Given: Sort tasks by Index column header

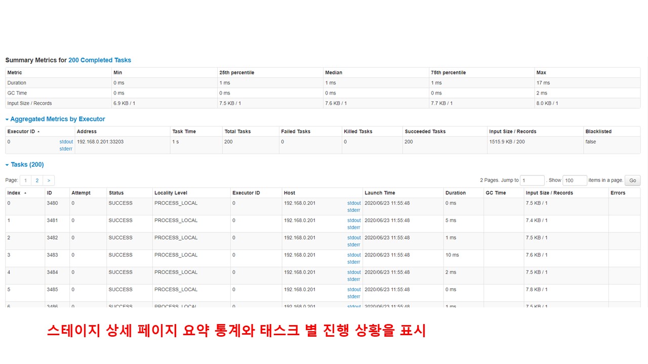Looking at the screenshot, I should 25,193.
